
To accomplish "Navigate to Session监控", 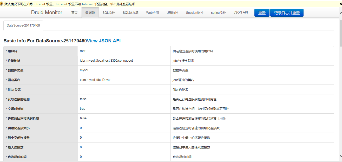I will coord(195,12).
